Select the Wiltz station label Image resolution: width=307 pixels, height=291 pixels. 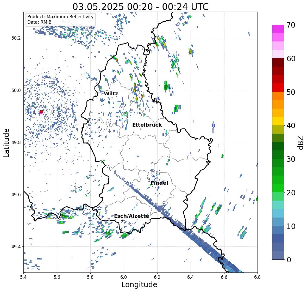(x=111, y=94)
